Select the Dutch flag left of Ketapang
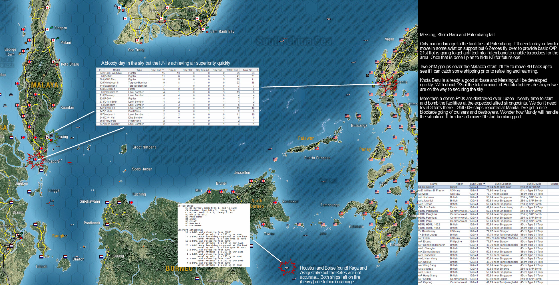 click(101, 257)
